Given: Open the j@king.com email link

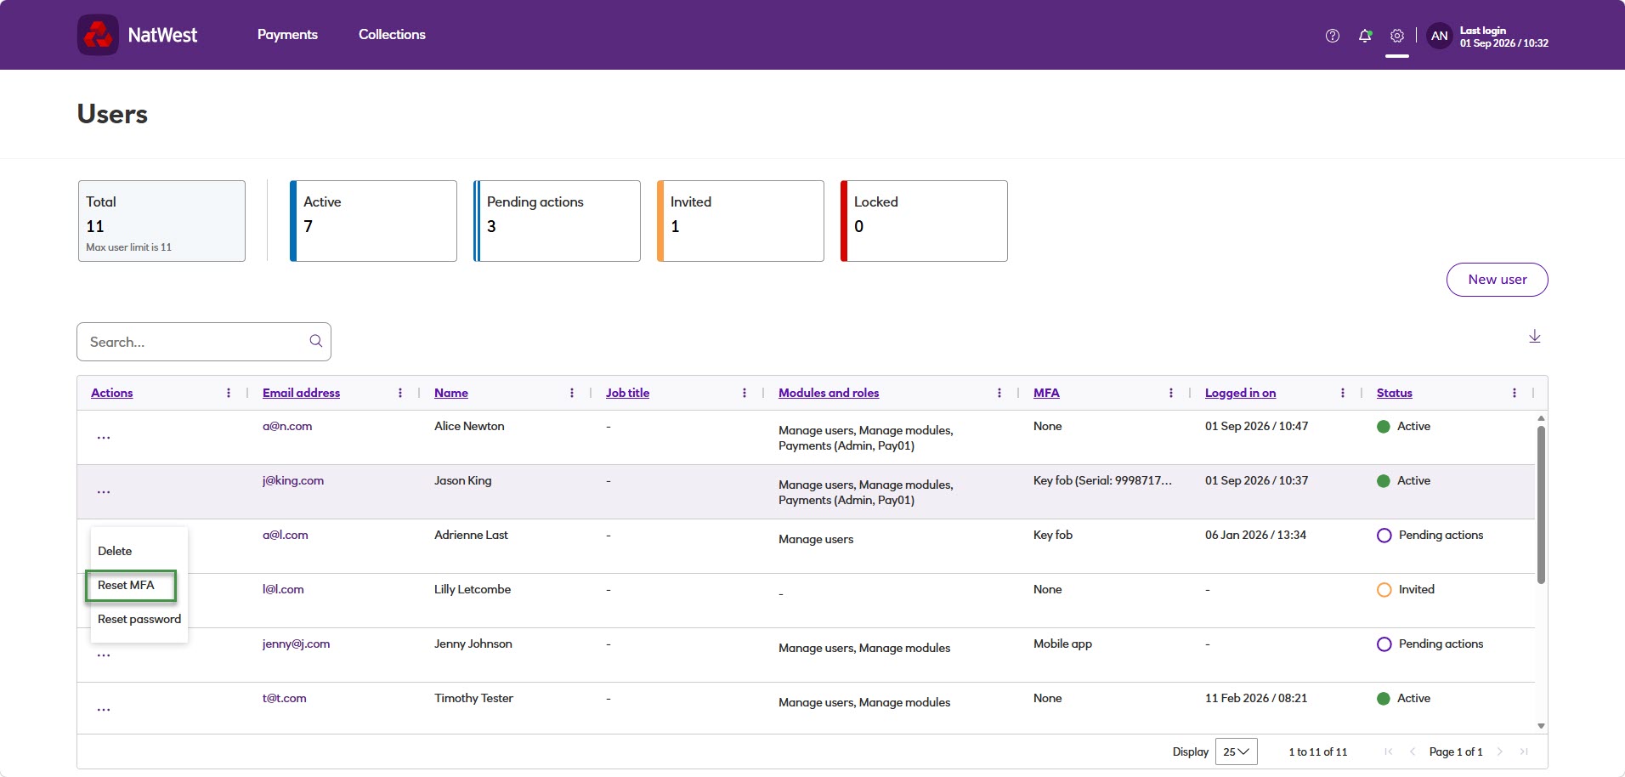Looking at the screenshot, I should (x=293, y=480).
